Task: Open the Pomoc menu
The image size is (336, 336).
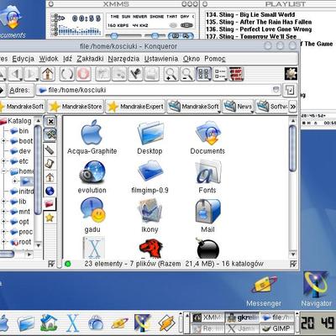Action: click(215, 59)
